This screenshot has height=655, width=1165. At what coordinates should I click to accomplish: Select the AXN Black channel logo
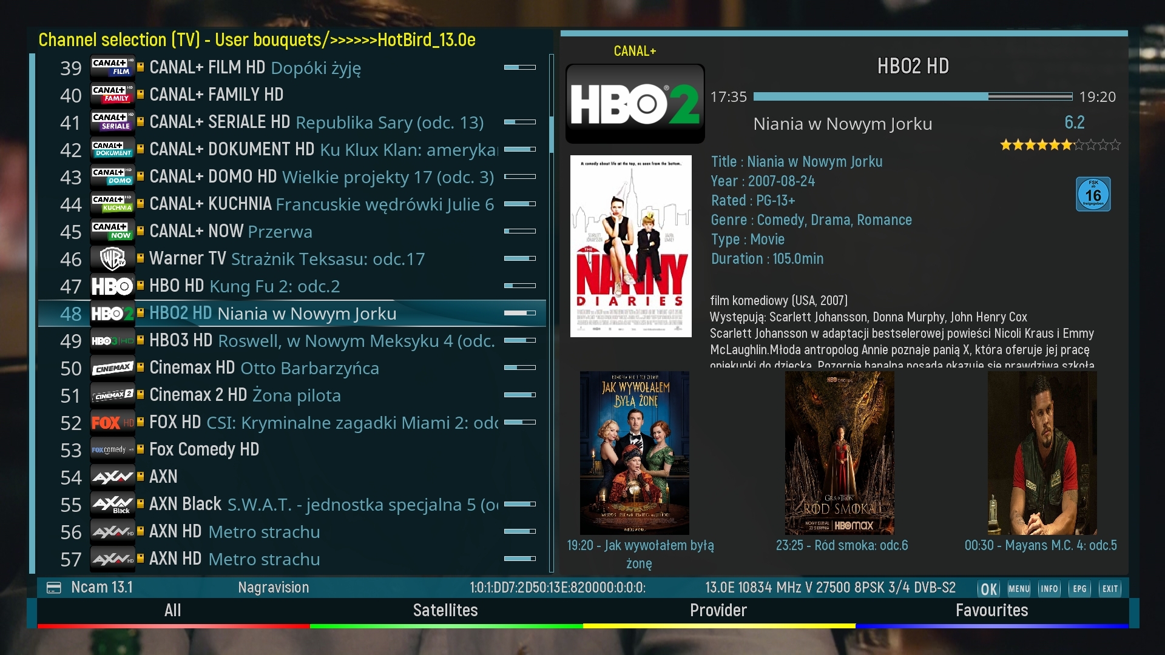pyautogui.click(x=112, y=505)
